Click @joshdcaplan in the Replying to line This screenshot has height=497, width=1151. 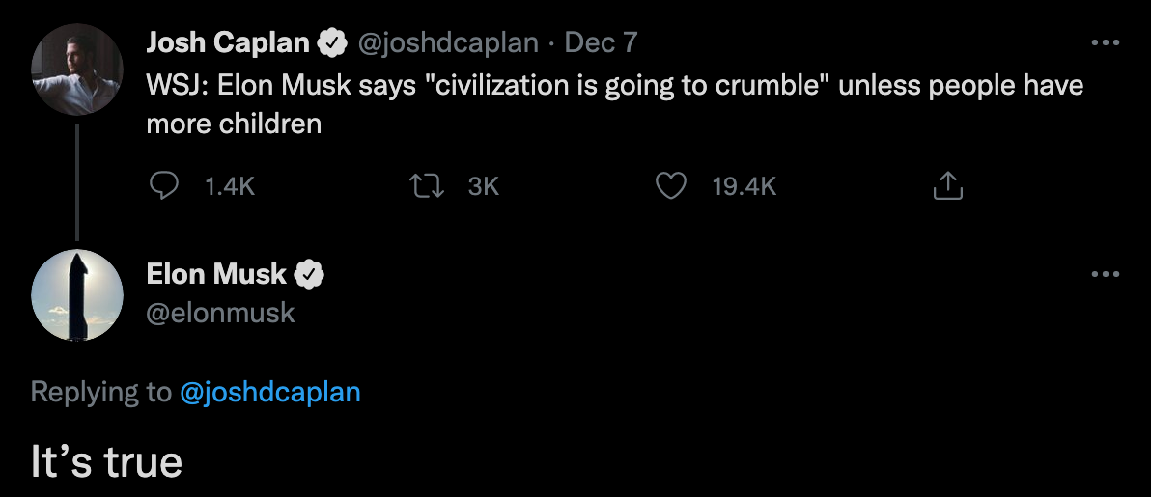[270, 392]
